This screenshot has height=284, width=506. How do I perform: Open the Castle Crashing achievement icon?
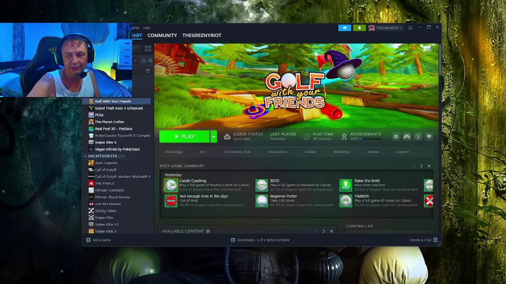tap(171, 185)
